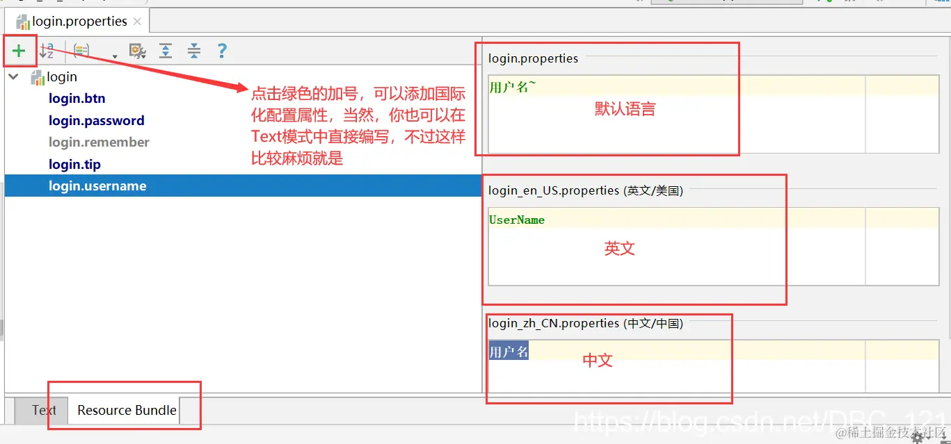Viewport: 951px width, 444px height.
Task: Click the settings wrench icon in the toolbar
Action: 137,51
